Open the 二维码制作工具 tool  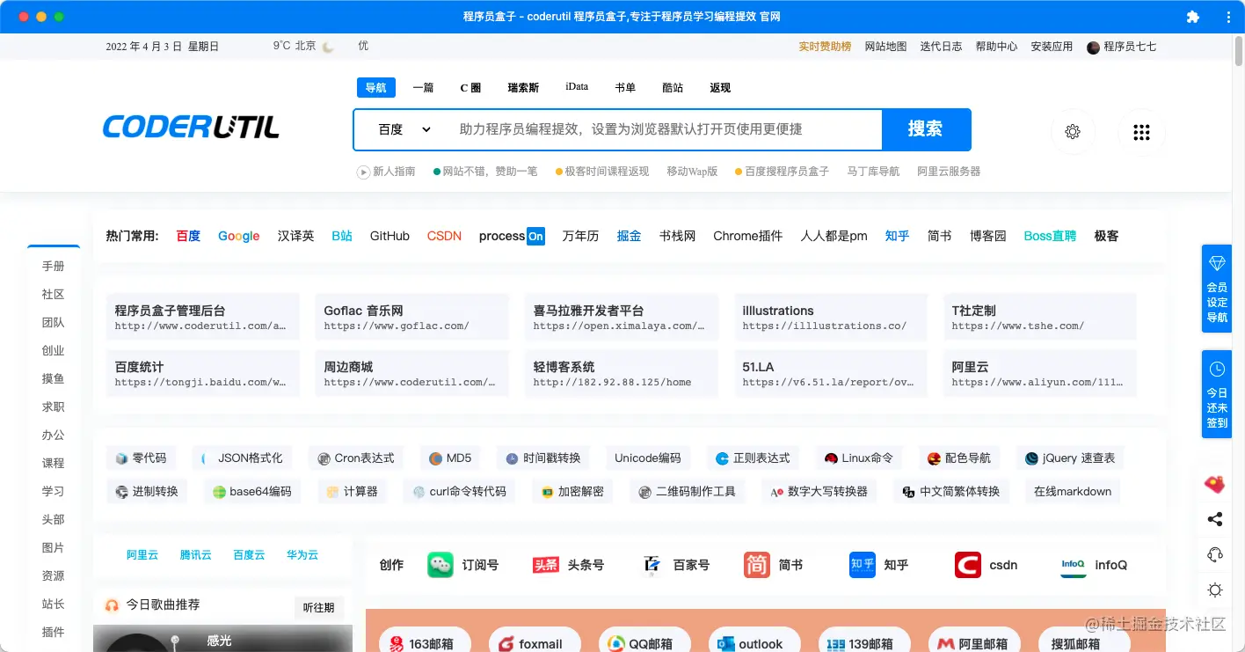point(688,492)
